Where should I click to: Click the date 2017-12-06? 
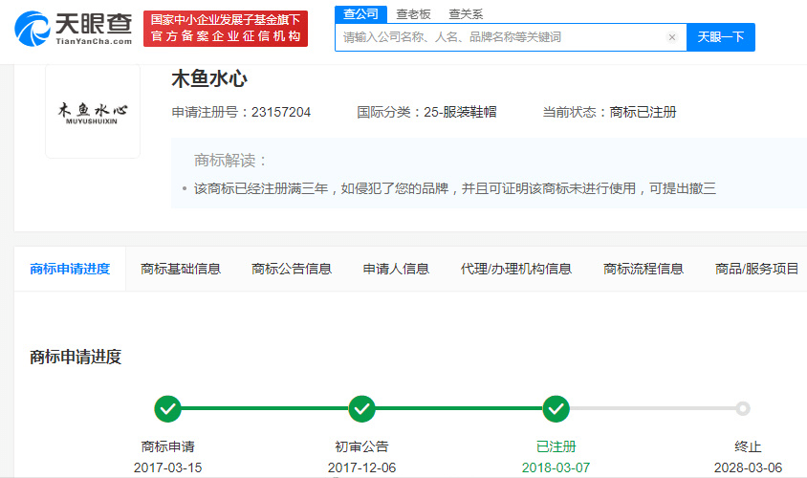(361, 467)
